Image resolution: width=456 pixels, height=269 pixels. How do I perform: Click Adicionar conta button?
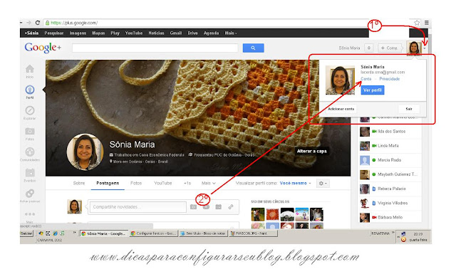[x=341, y=109]
